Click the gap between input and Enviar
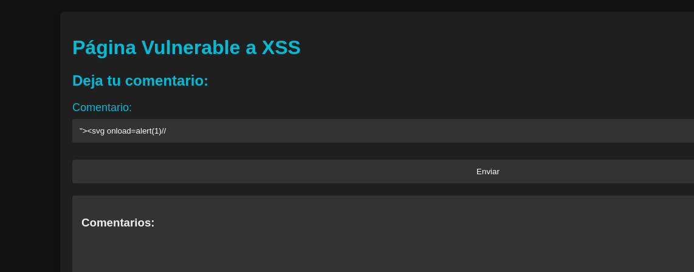 [383, 151]
